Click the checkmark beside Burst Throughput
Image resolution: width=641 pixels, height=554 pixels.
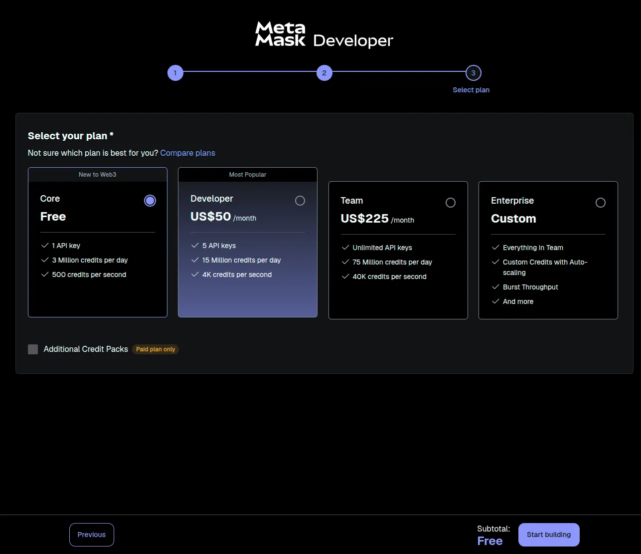(x=495, y=287)
